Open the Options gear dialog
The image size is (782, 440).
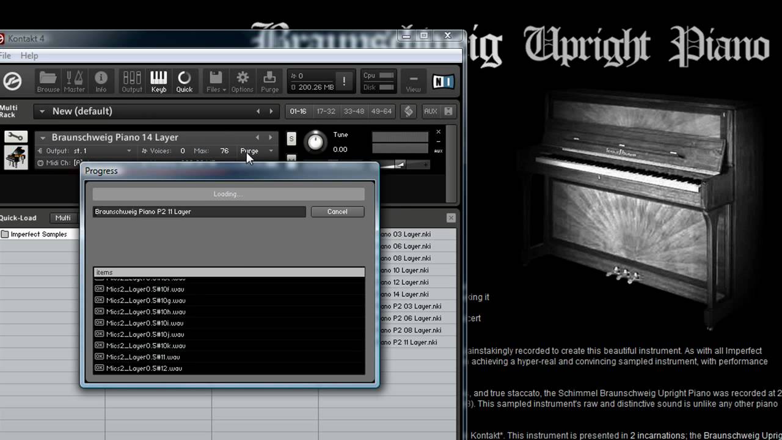pyautogui.click(x=242, y=81)
